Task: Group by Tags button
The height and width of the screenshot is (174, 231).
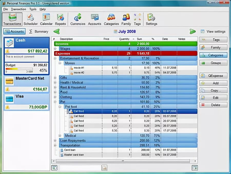Action: (213, 40)
